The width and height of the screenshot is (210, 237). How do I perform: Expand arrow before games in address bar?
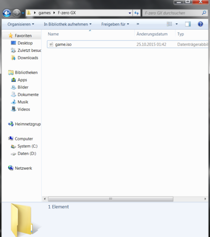(x=35, y=13)
